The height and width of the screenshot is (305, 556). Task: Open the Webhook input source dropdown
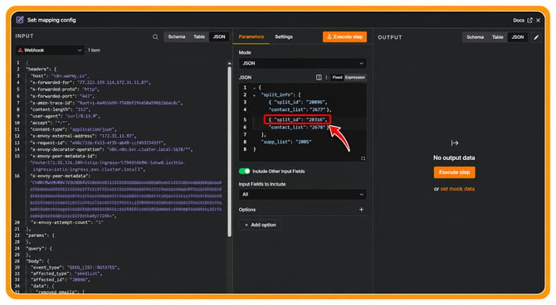click(50, 51)
